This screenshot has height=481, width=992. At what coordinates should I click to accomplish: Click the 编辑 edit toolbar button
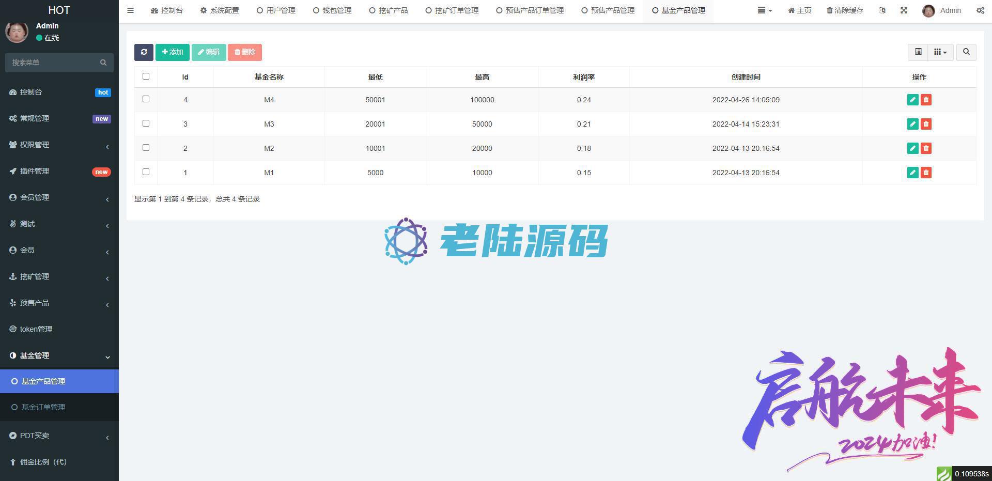(x=209, y=52)
